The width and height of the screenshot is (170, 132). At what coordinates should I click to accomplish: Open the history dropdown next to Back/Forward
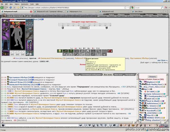click(x=7, y=8)
